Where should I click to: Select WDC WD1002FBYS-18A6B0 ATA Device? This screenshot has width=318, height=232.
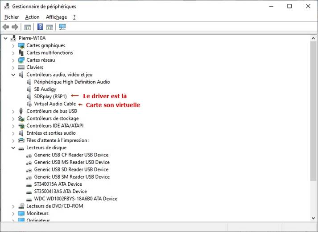tap(76, 199)
